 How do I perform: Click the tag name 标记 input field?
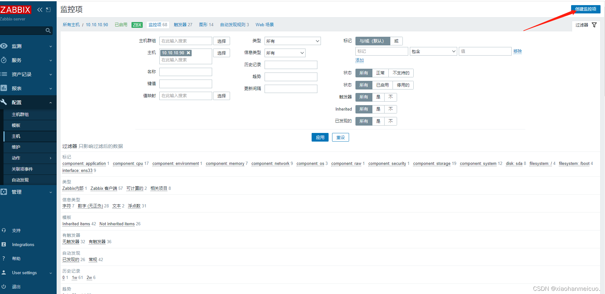pos(382,51)
